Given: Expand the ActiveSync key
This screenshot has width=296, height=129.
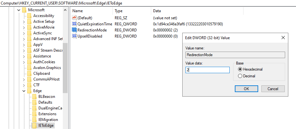Looking at the screenshot, I should (x=24, y=33).
